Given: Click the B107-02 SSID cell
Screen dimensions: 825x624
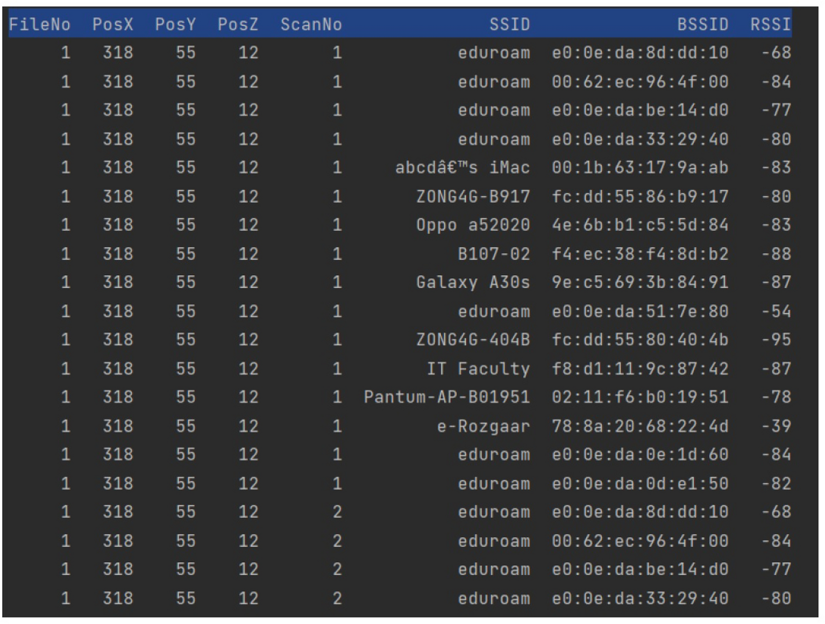Looking at the screenshot, I should pos(494,254).
